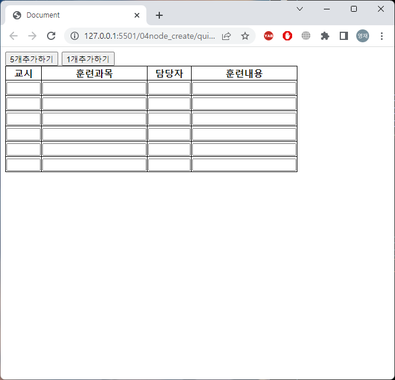
Task: Close the Document tab
Action: click(137, 15)
